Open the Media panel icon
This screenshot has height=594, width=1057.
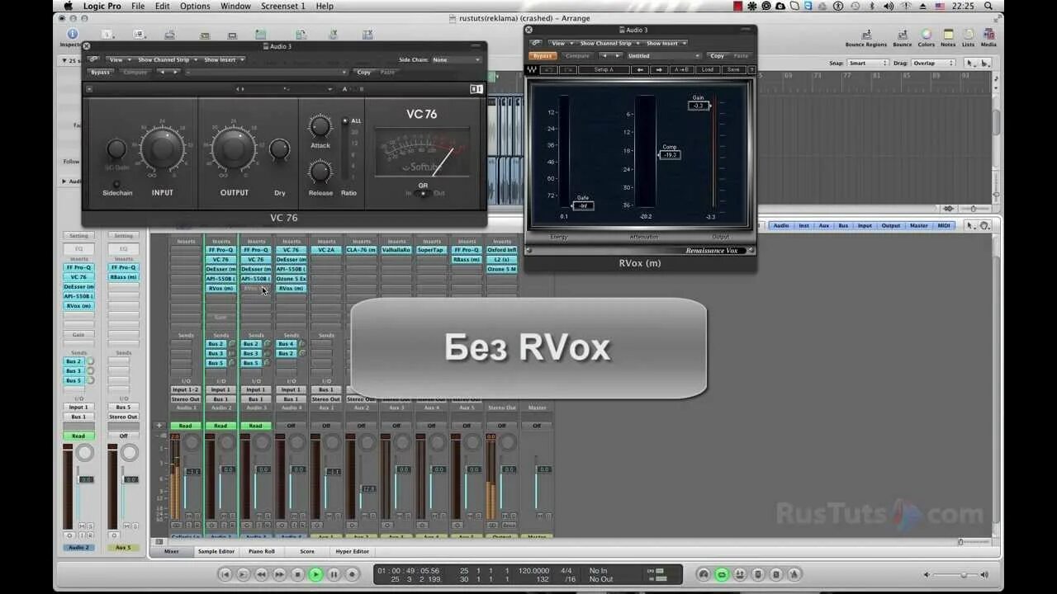tap(988, 35)
